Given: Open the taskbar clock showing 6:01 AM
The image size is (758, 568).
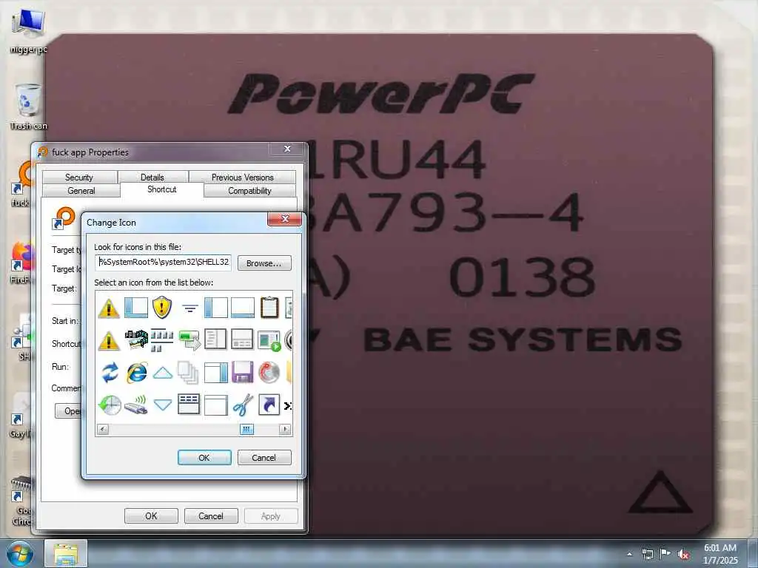Looking at the screenshot, I should pos(720,554).
